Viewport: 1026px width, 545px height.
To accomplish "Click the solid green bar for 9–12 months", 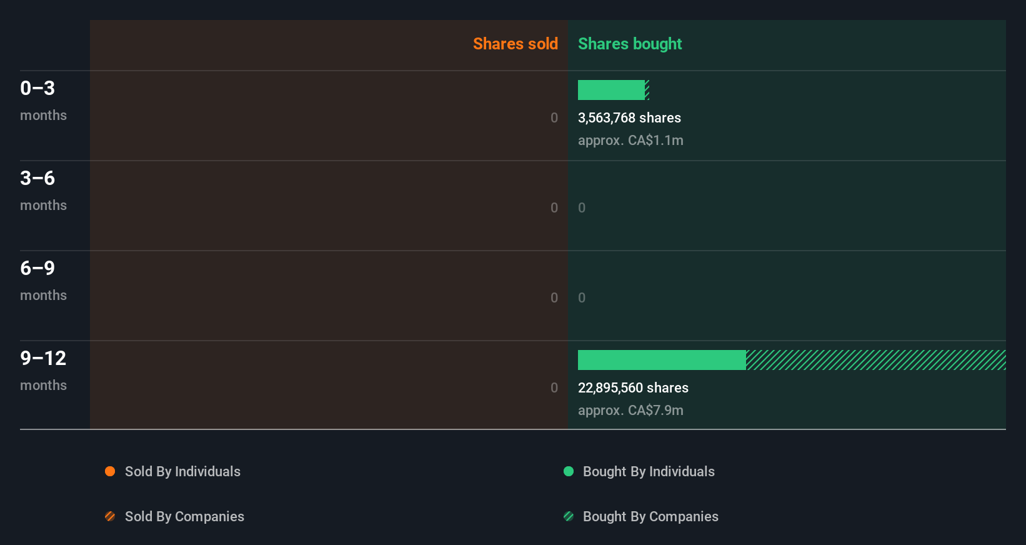I will point(662,360).
